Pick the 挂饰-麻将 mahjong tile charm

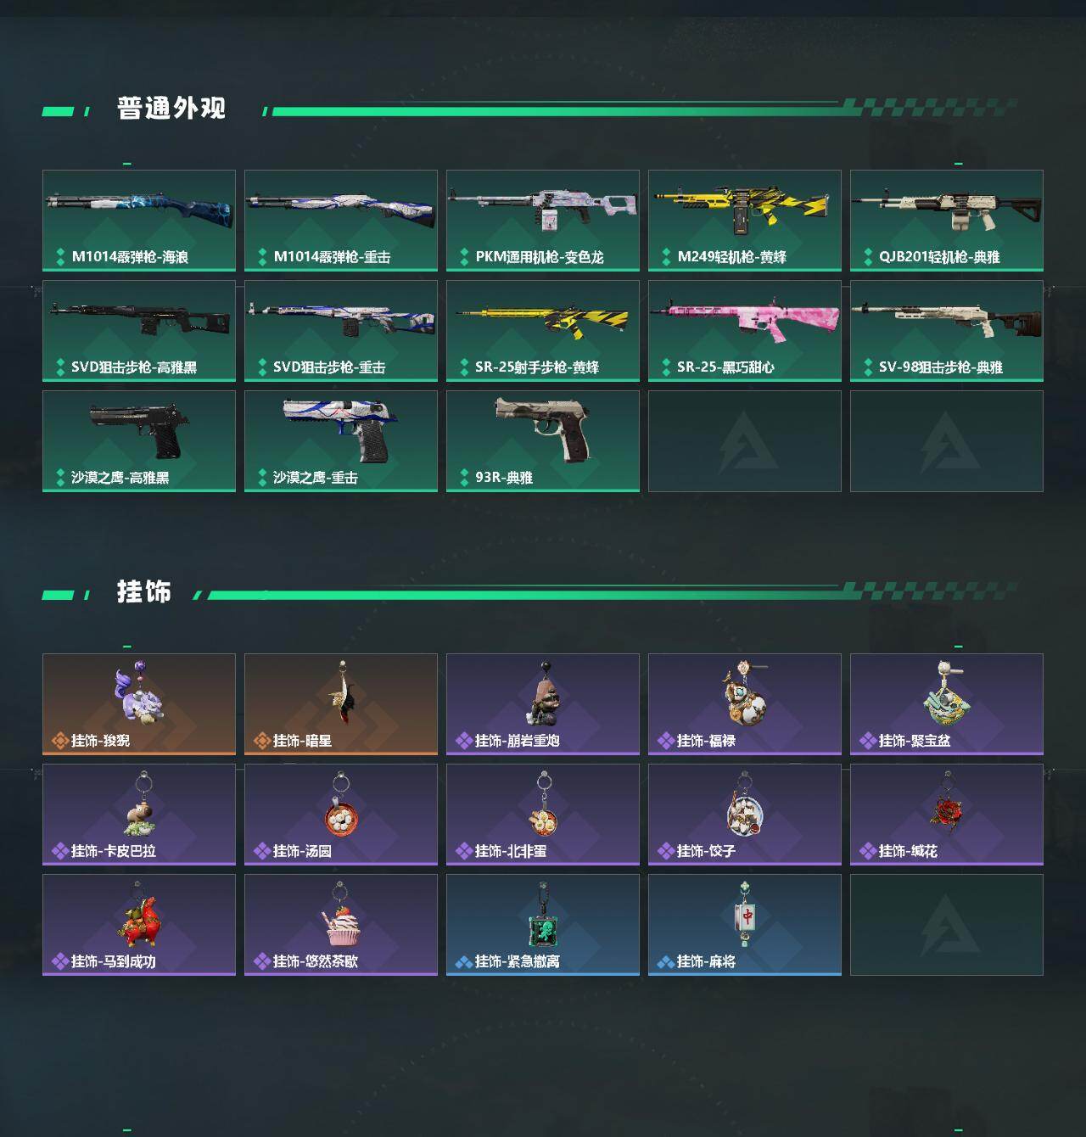pos(745,925)
